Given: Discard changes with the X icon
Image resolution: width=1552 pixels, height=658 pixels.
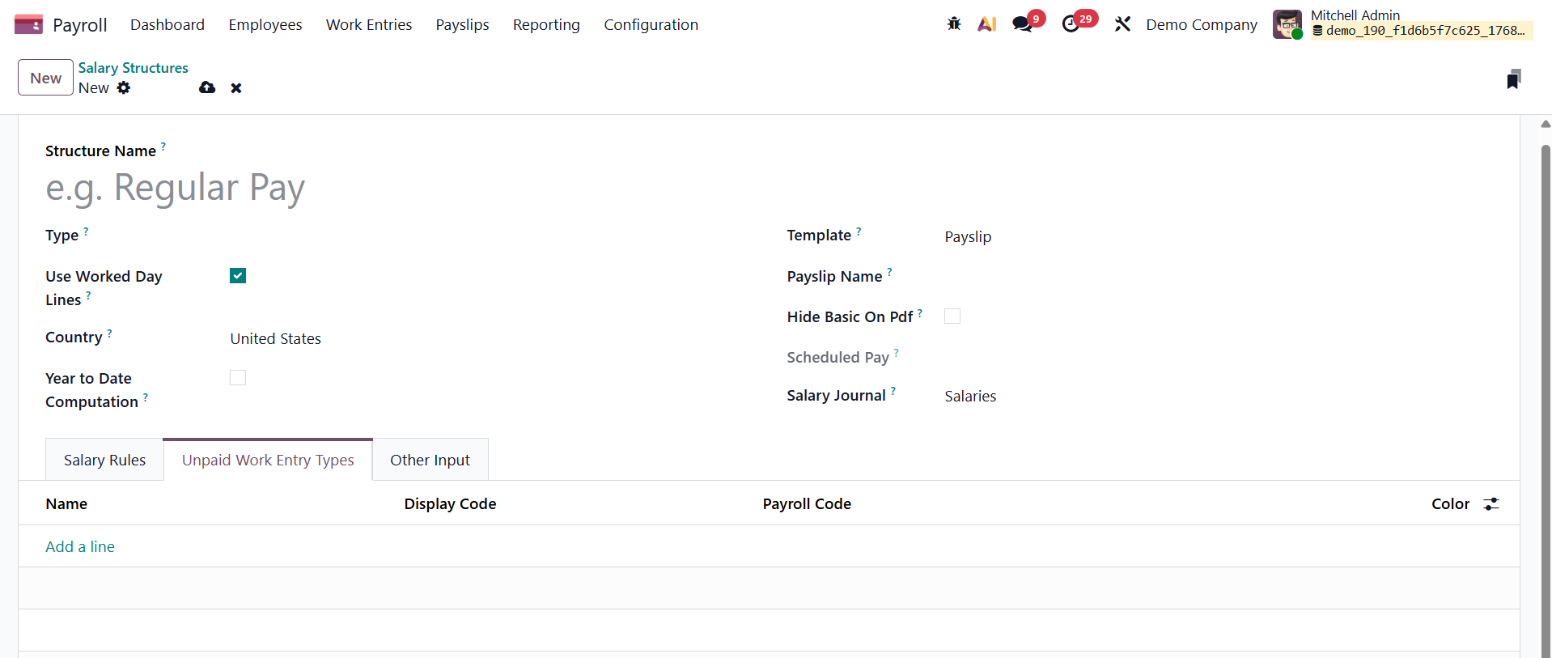Looking at the screenshot, I should 236,87.
